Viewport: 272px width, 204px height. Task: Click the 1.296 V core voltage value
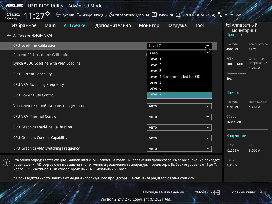coord(254,68)
